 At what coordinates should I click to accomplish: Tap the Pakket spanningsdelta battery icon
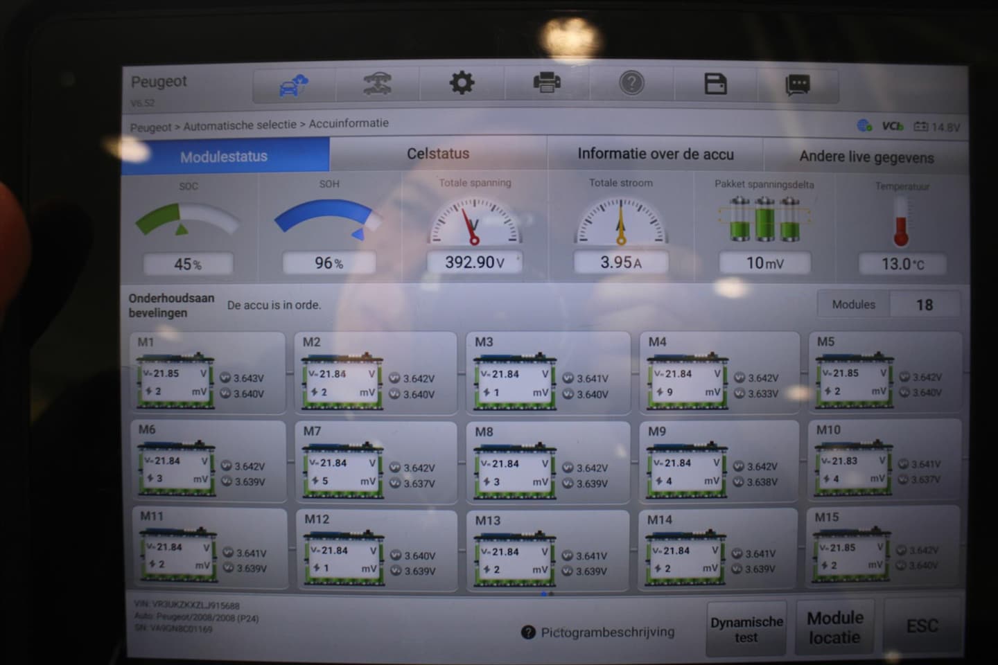(x=764, y=220)
